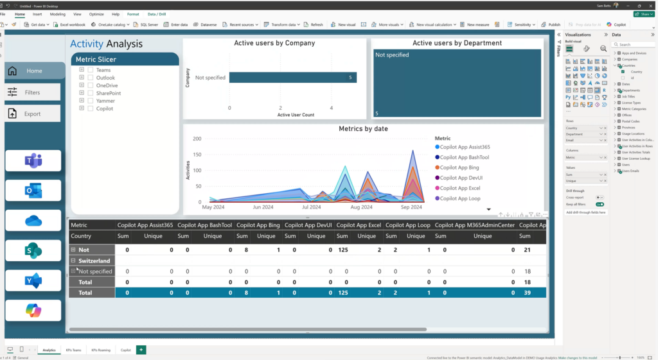Click the Publish button in ribbon
This screenshot has height=360, width=658.
point(551,24)
